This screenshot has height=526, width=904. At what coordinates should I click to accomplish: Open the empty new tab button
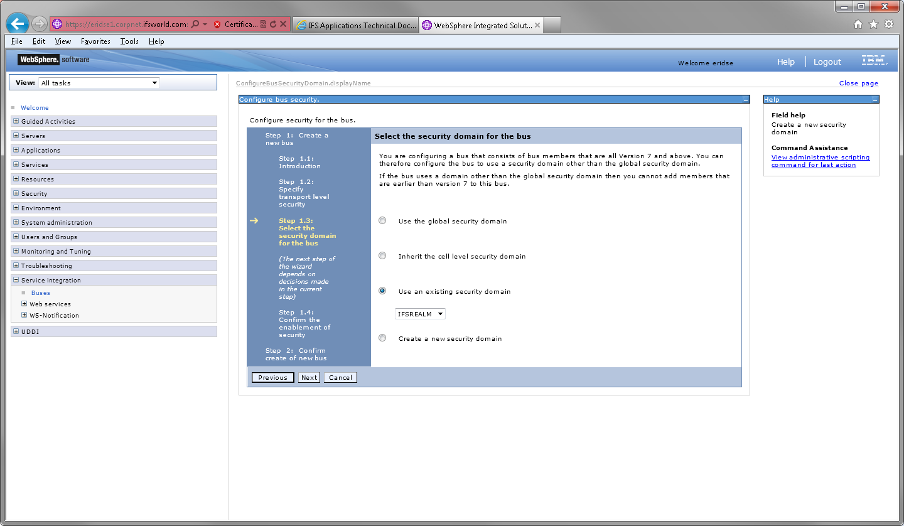click(552, 25)
